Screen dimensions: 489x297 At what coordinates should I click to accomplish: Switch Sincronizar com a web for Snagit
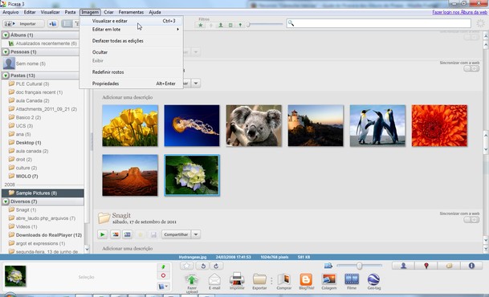pos(471,220)
